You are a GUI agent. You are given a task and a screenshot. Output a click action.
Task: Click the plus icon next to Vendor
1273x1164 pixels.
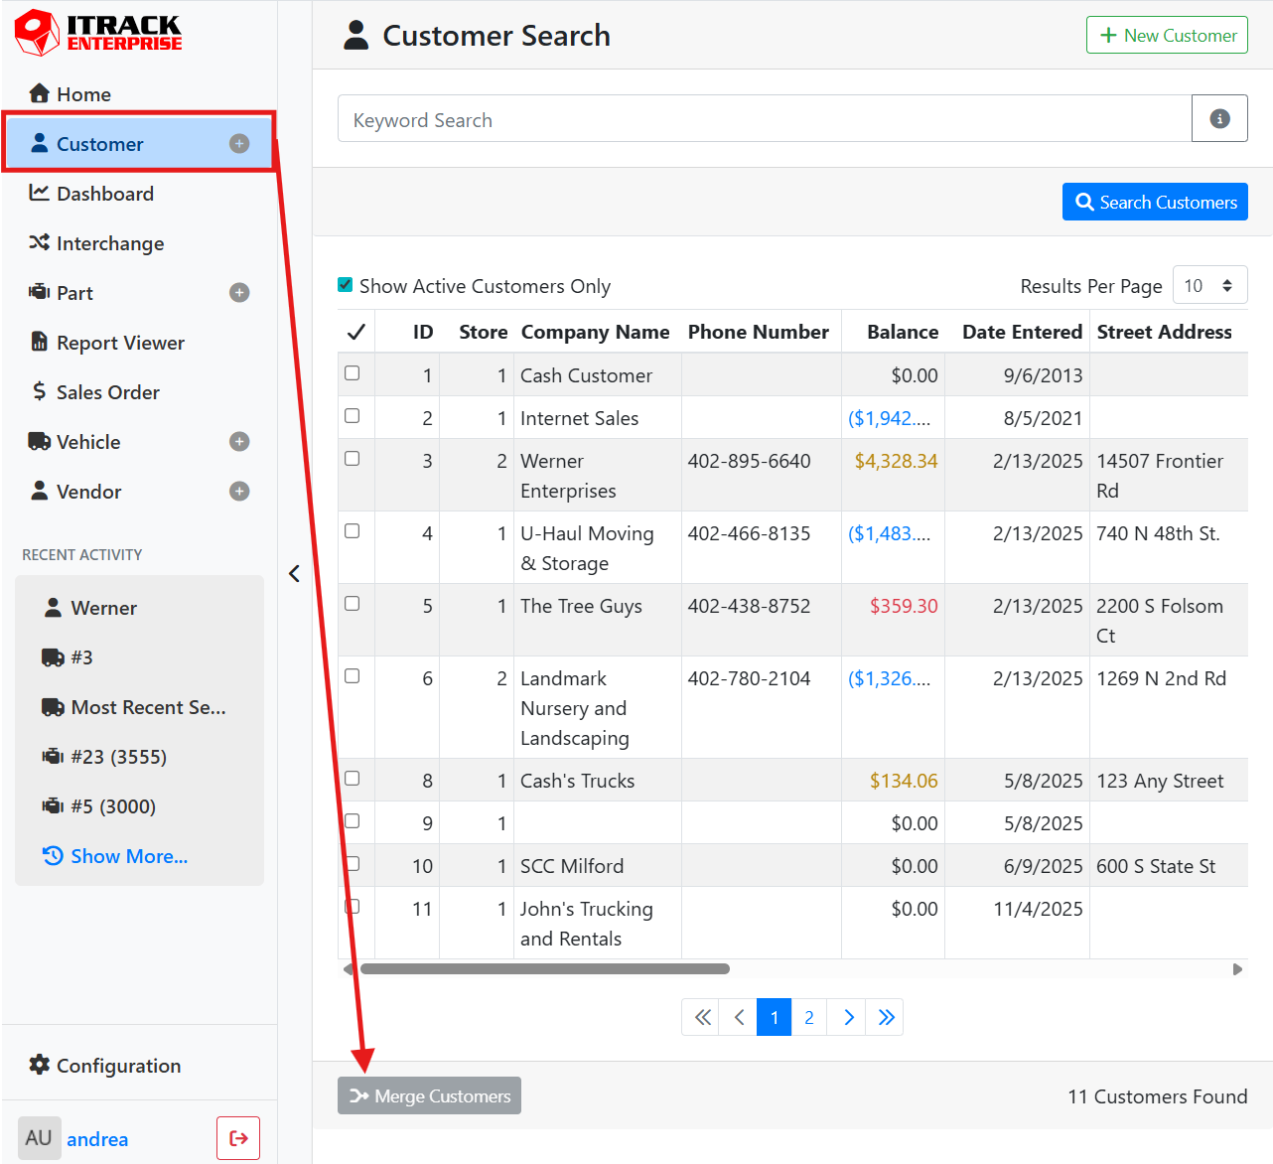coord(239,492)
